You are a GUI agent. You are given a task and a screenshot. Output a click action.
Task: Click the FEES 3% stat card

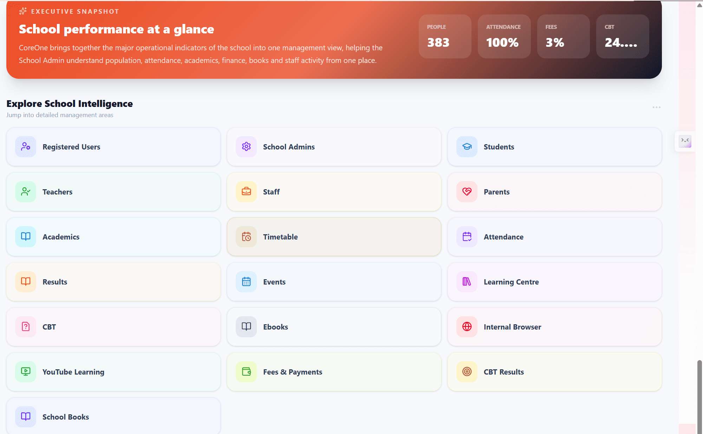pyautogui.click(x=563, y=36)
